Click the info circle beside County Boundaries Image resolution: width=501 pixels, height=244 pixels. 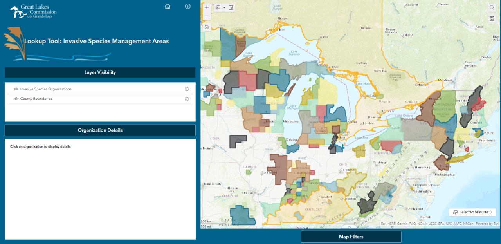(x=187, y=99)
